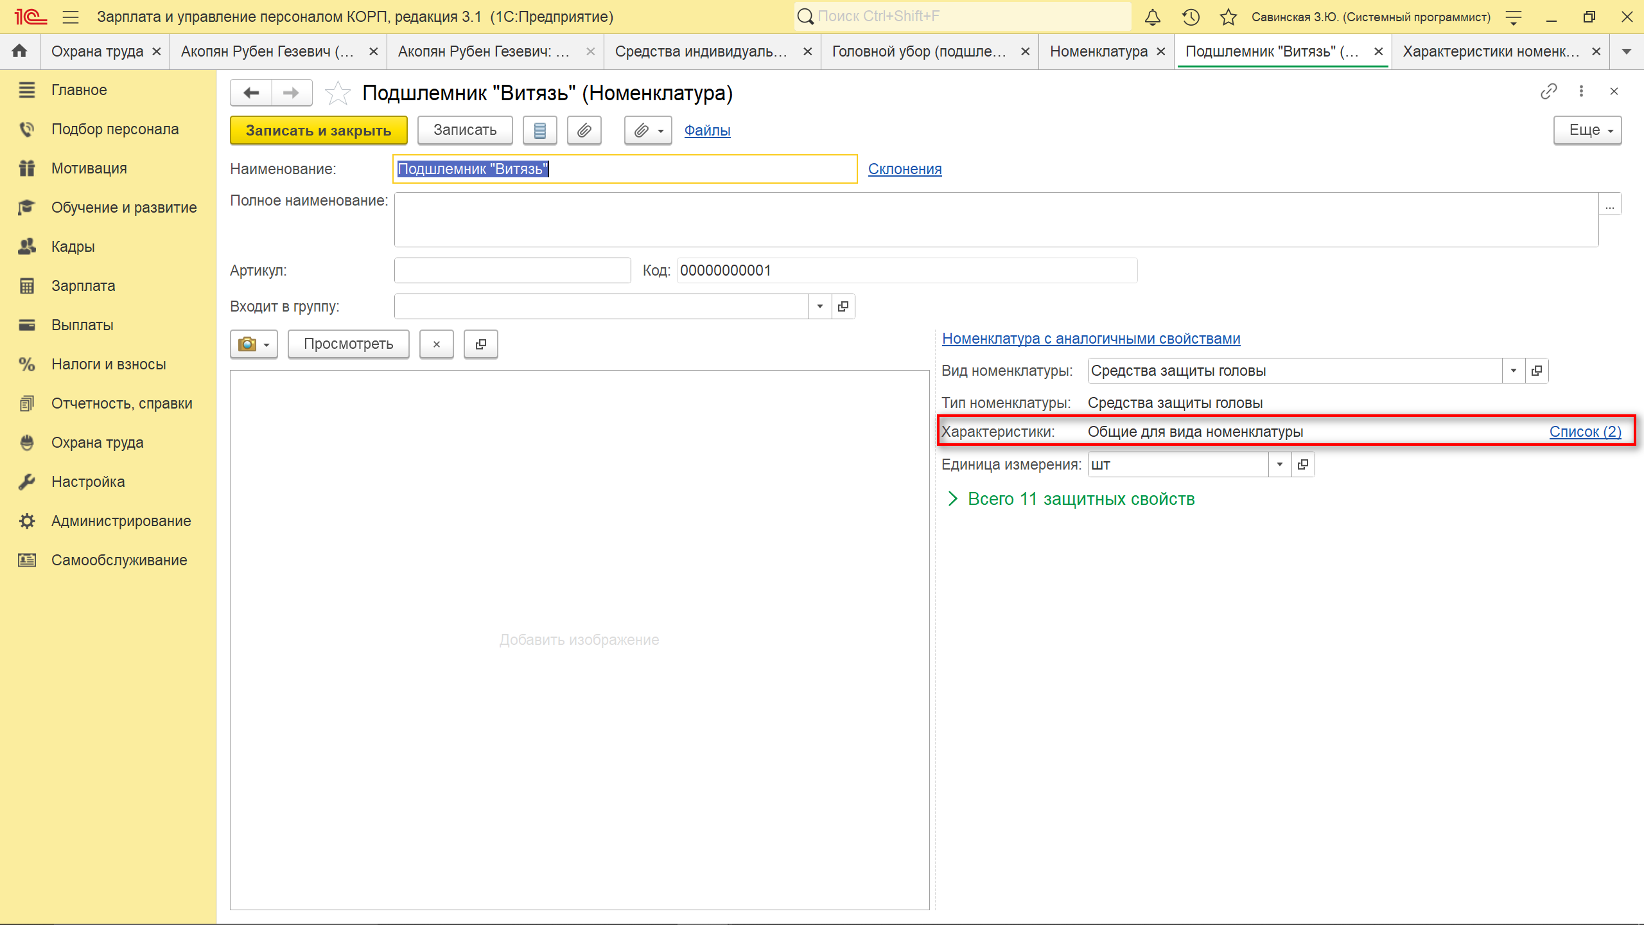
Task: Open the home page icon
Action: coord(20,51)
